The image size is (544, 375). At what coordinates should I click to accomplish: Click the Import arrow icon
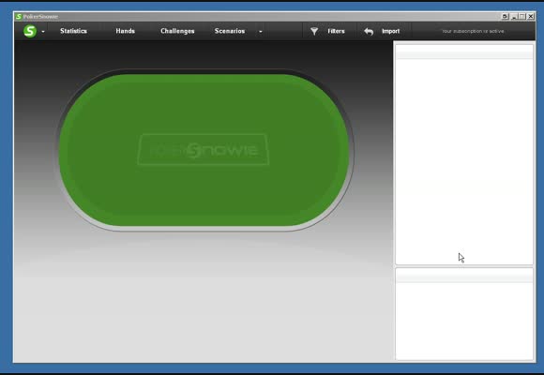[x=369, y=32]
